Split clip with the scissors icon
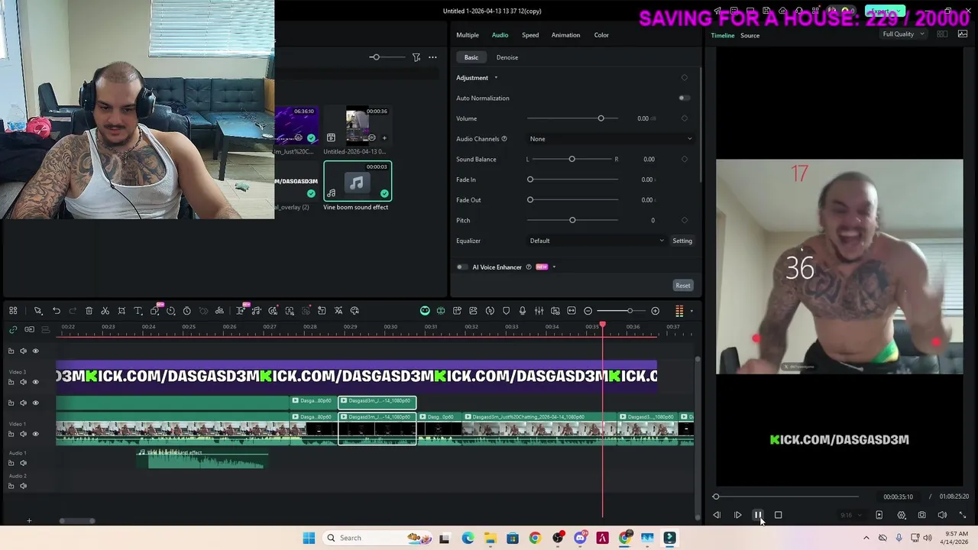The height and width of the screenshot is (550, 978). click(105, 311)
